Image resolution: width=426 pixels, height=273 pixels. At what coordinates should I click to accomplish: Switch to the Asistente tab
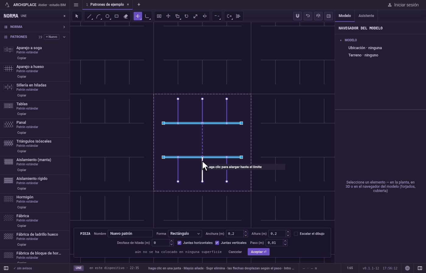click(366, 16)
